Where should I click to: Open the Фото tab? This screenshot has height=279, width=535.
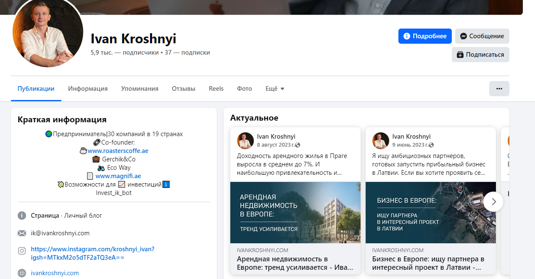[x=245, y=89]
